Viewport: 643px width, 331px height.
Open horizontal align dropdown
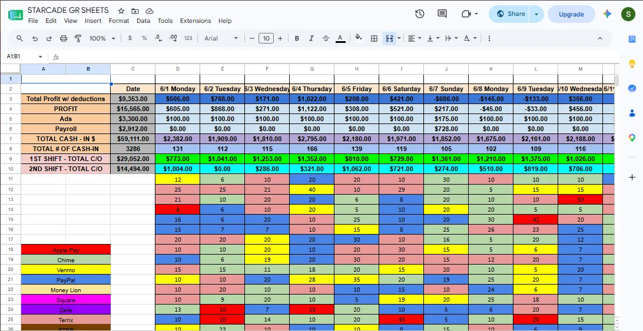[415, 38]
